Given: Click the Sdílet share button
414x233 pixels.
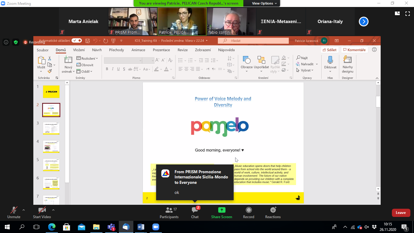Looking at the screenshot, I should click(330, 50).
